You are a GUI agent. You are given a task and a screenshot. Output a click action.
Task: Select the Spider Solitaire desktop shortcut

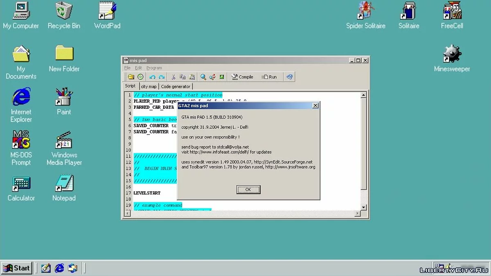[x=366, y=16]
